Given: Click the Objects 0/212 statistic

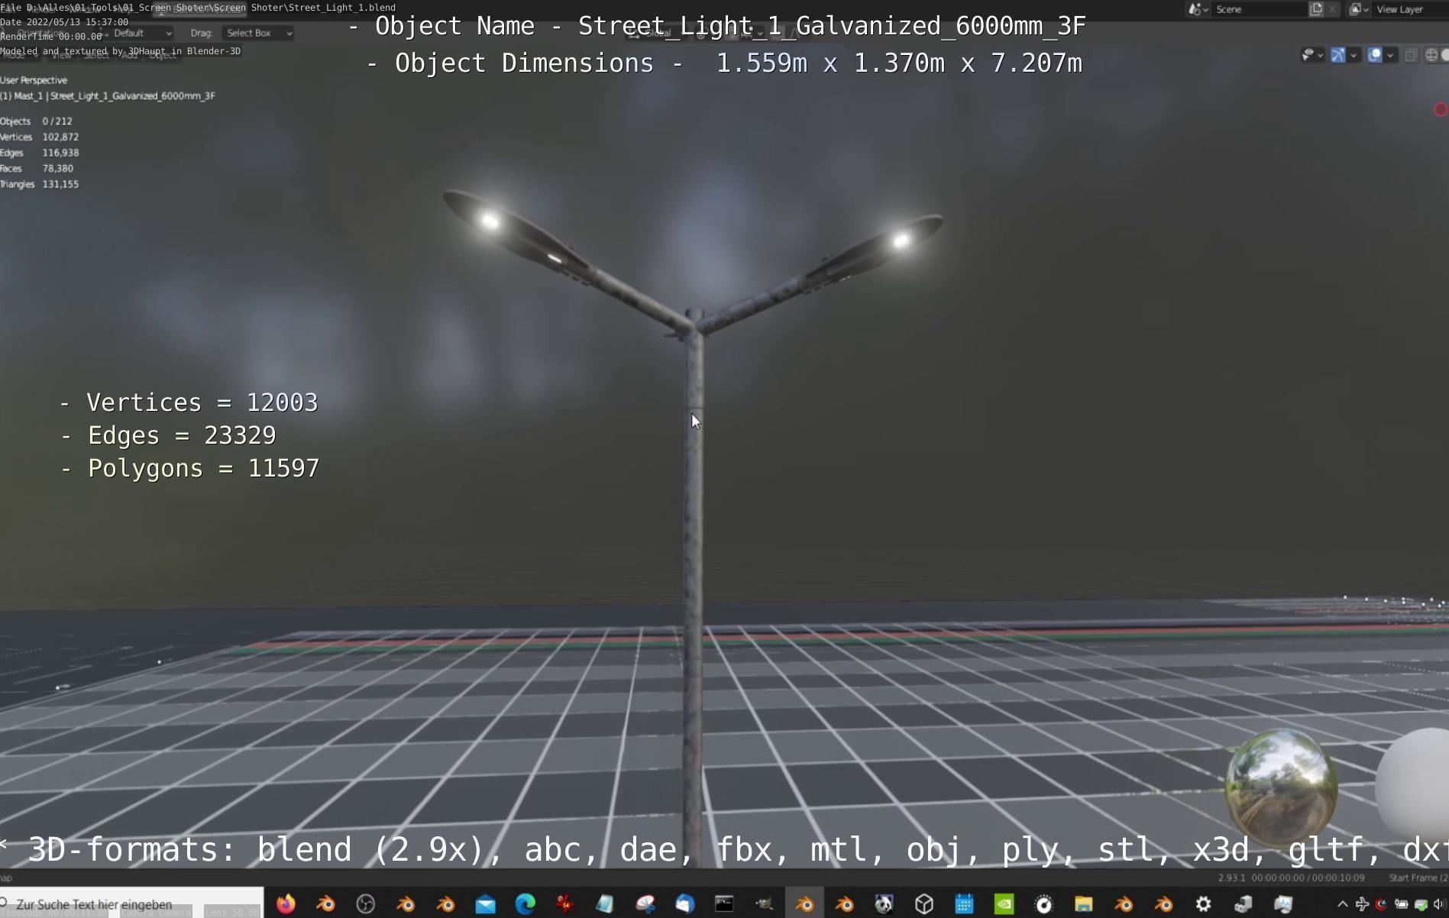Looking at the screenshot, I should click(x=37, y=121).
